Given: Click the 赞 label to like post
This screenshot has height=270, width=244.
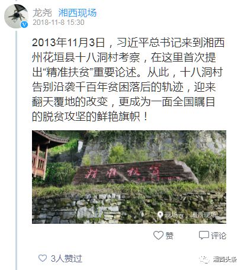Looking at the screenshot, I should [169, 236].
